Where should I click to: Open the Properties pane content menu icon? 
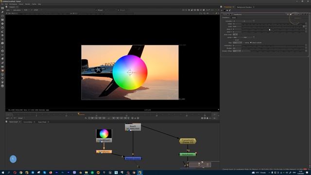click(222, 7)
